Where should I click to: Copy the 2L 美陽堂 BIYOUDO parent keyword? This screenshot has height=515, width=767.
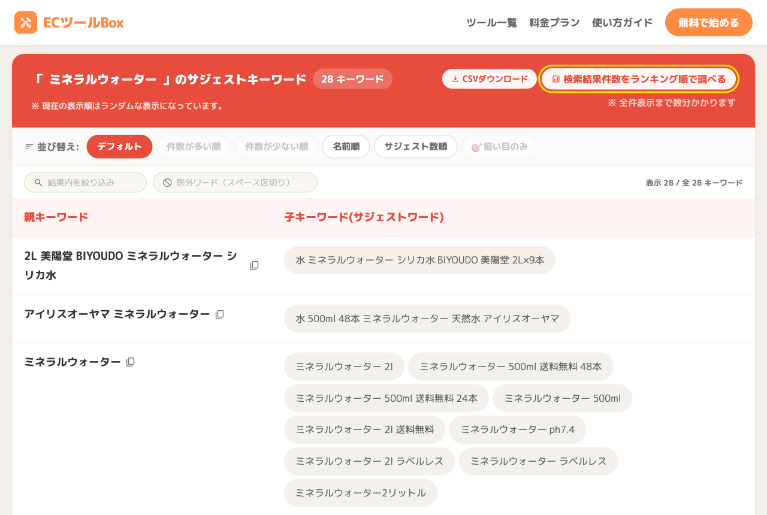[x=254, y=265]
